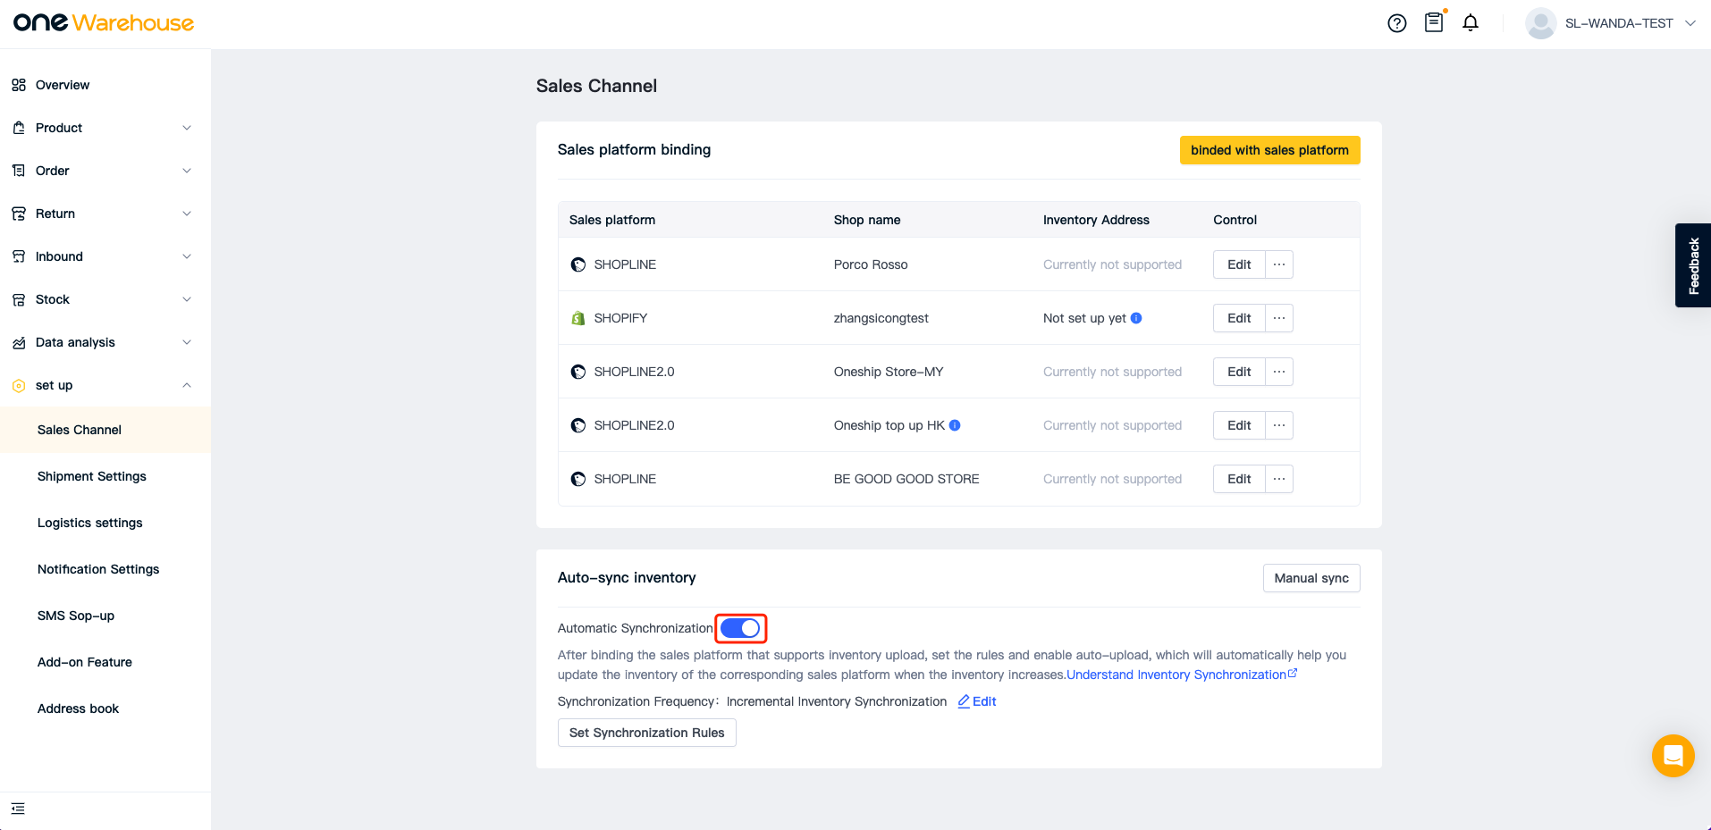The height and width of the screenshot is (830, 1711).
Task: Click binded with sales platform button
Action: coord(1269,150)
